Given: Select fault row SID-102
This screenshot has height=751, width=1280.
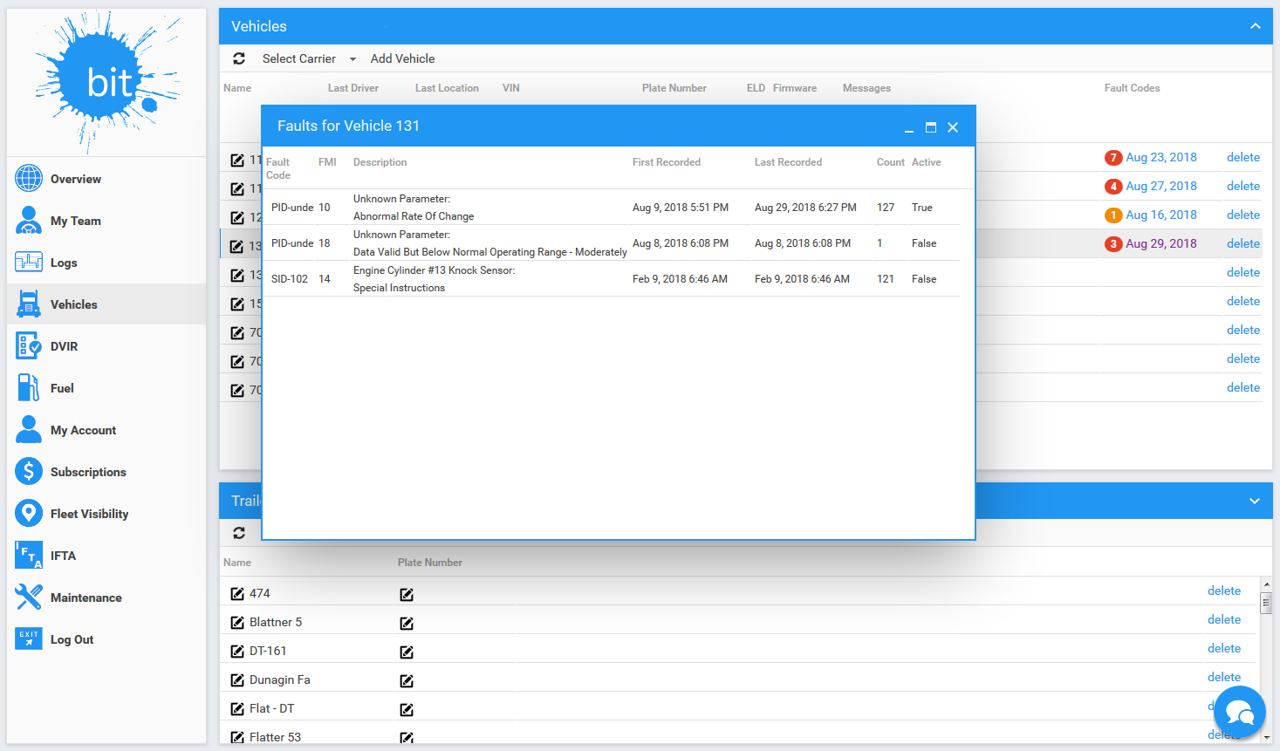Looking at the screenshot, I should [612, 279].
